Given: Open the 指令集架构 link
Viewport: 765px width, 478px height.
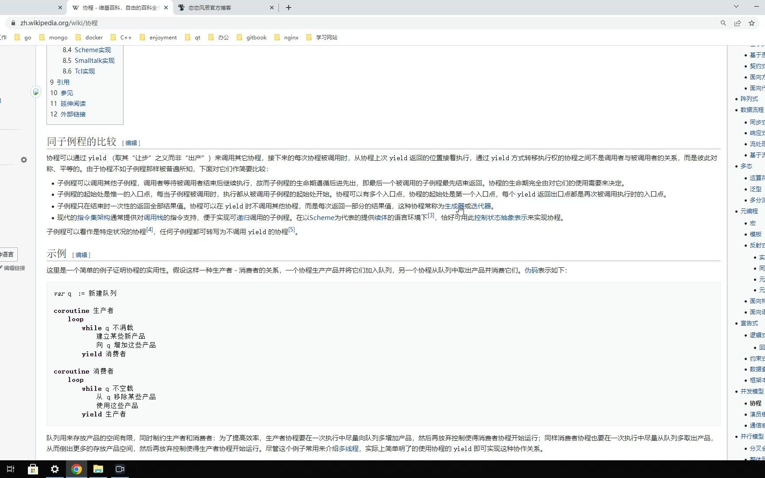Looking at the screenshot, I should tap(93, 217).
